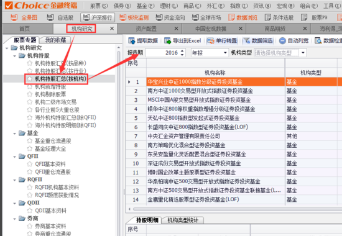Collapse the QFII folder
The image size is (342, 236).
click(15, 157)
